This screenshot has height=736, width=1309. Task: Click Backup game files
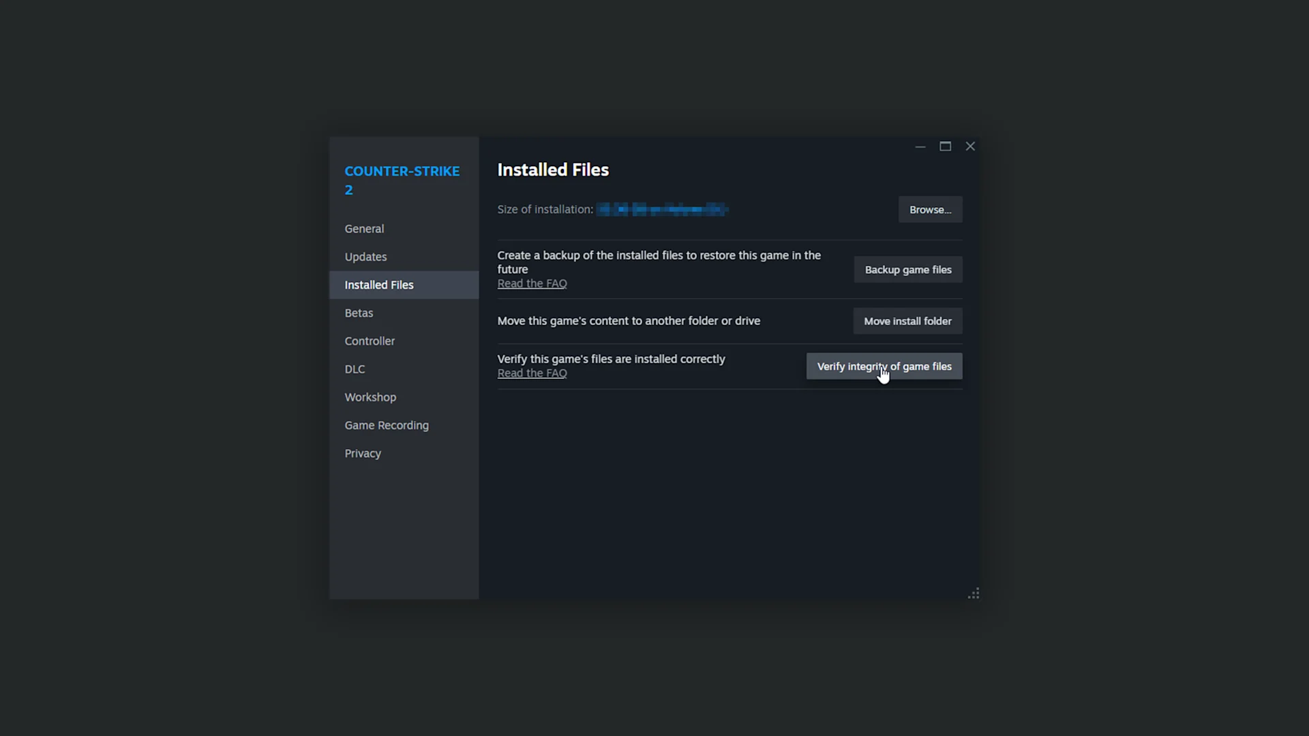907,269
